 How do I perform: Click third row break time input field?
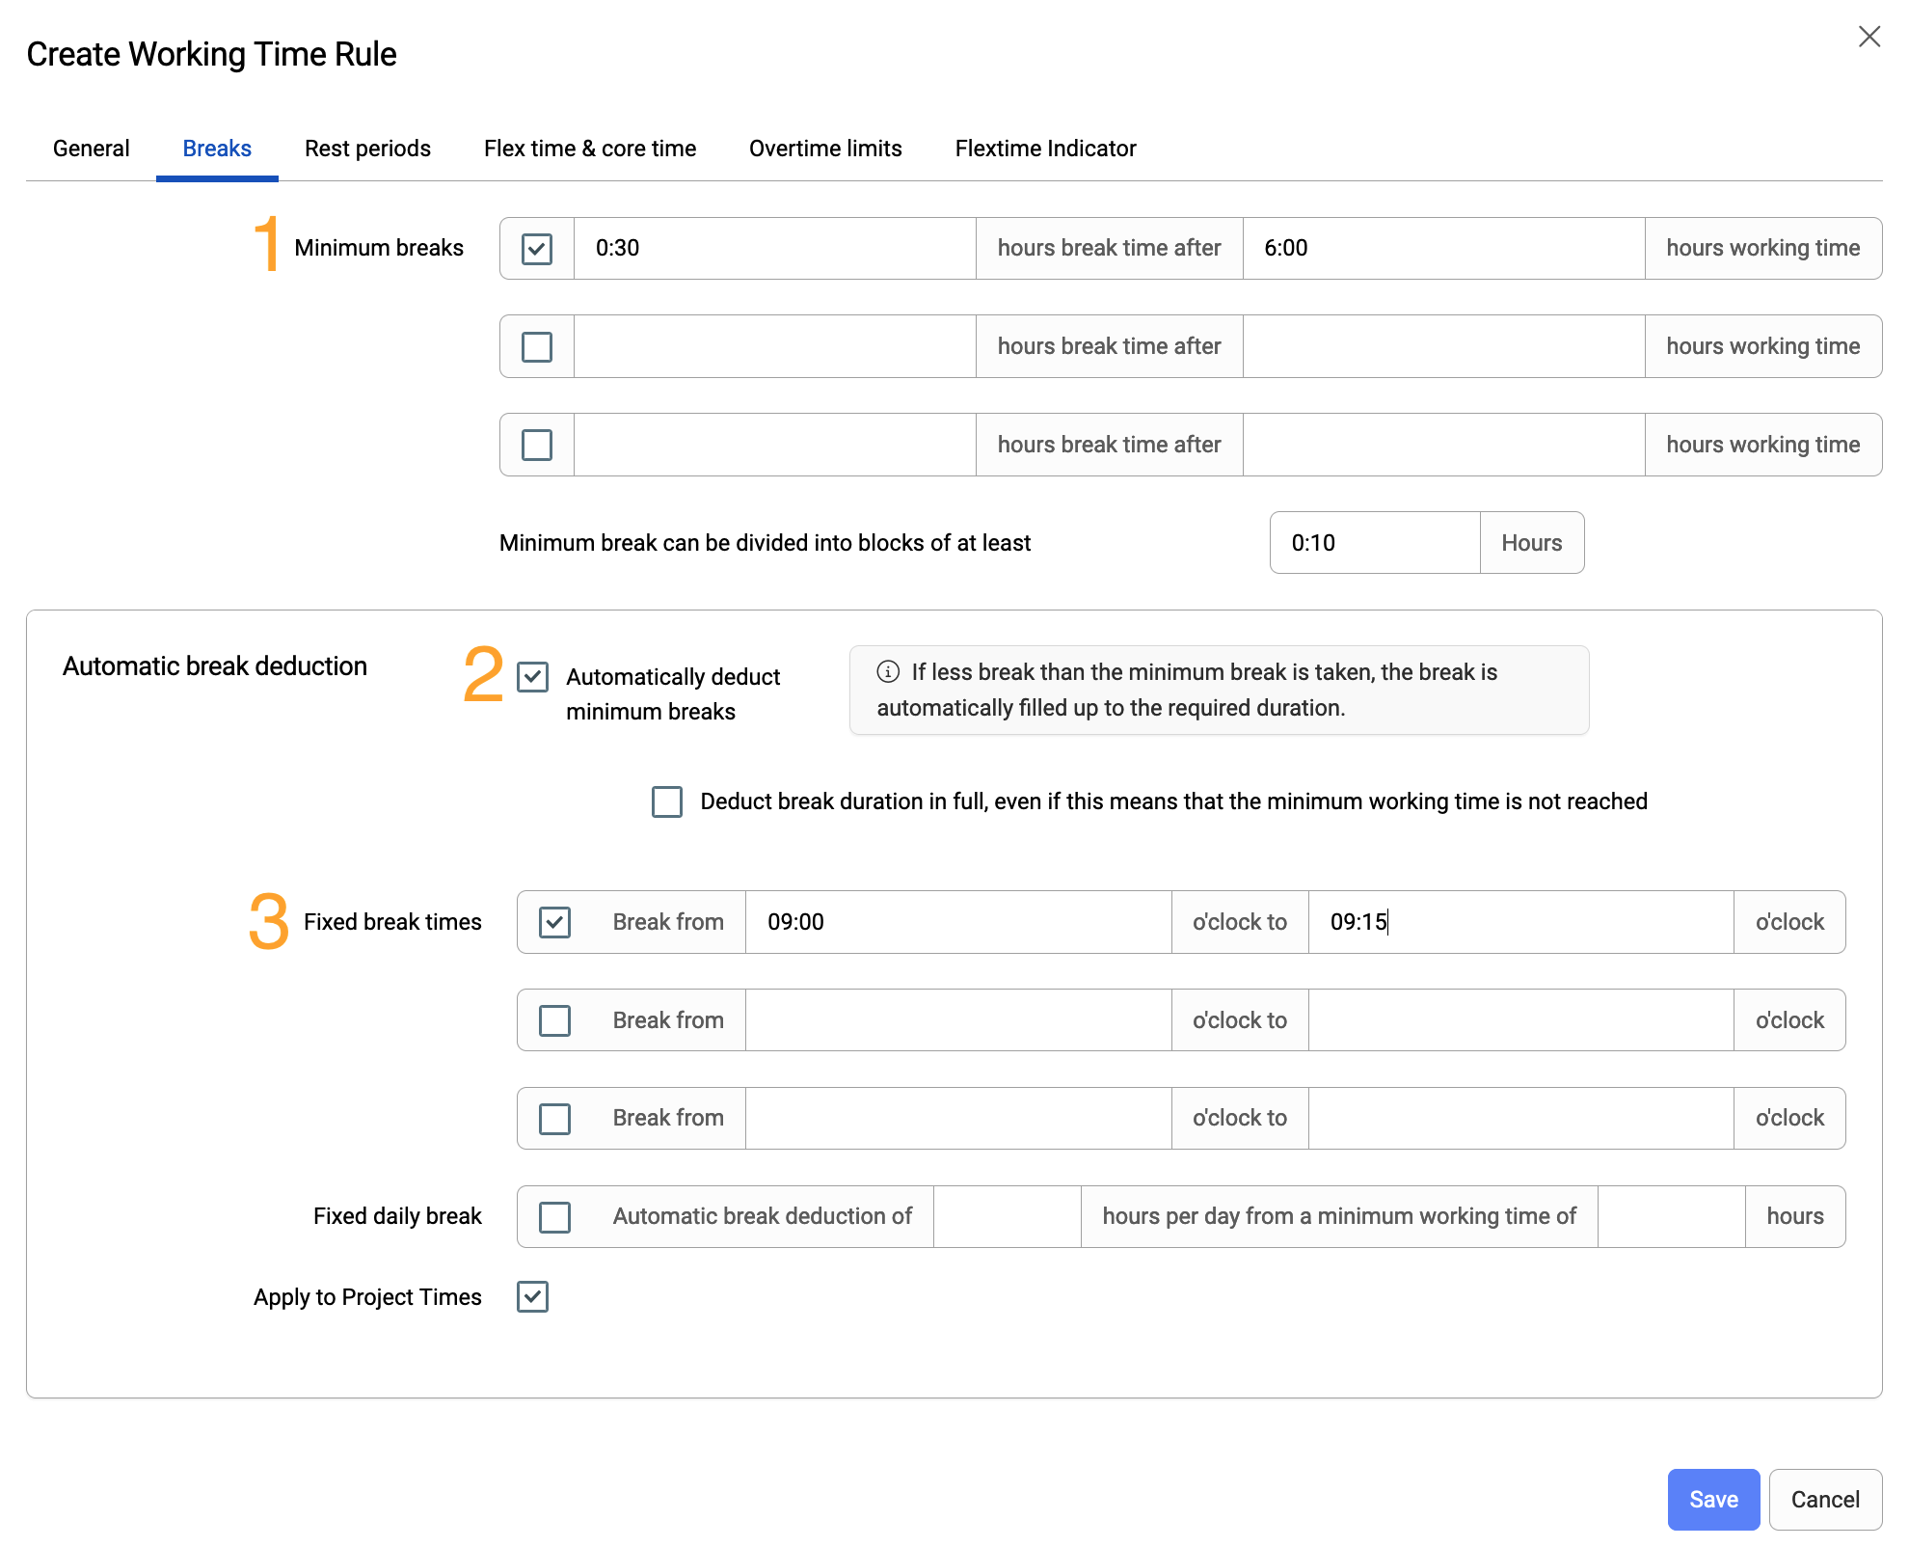(775, 446)
